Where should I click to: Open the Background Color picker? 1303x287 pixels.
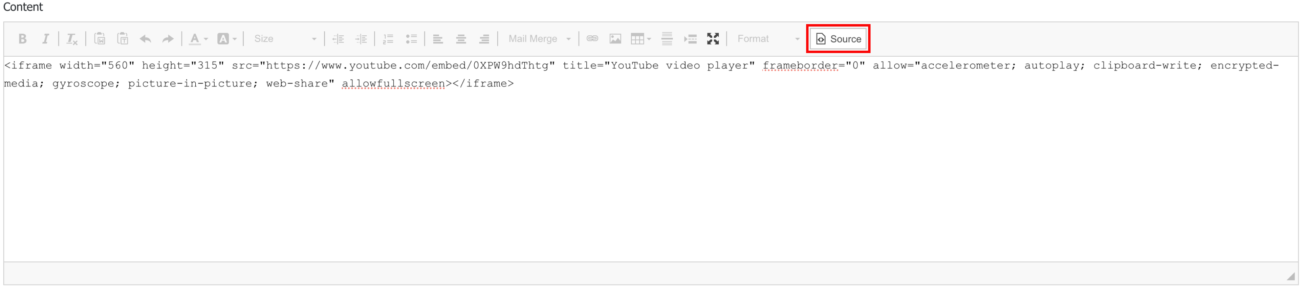(x=227, y=39)
